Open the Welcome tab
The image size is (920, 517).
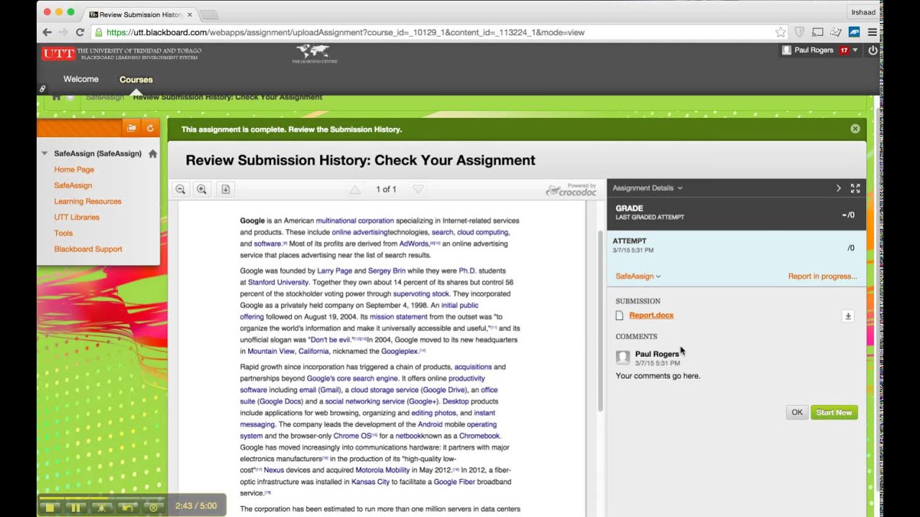pos(80,79)
